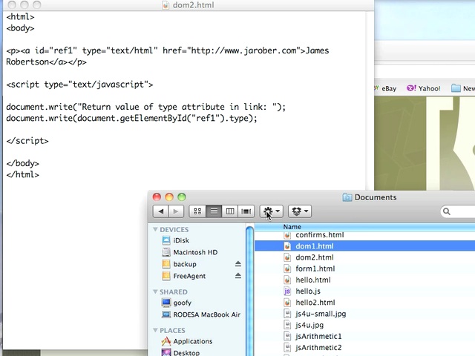Click the hello2.html file icon

tap(287, 302)
